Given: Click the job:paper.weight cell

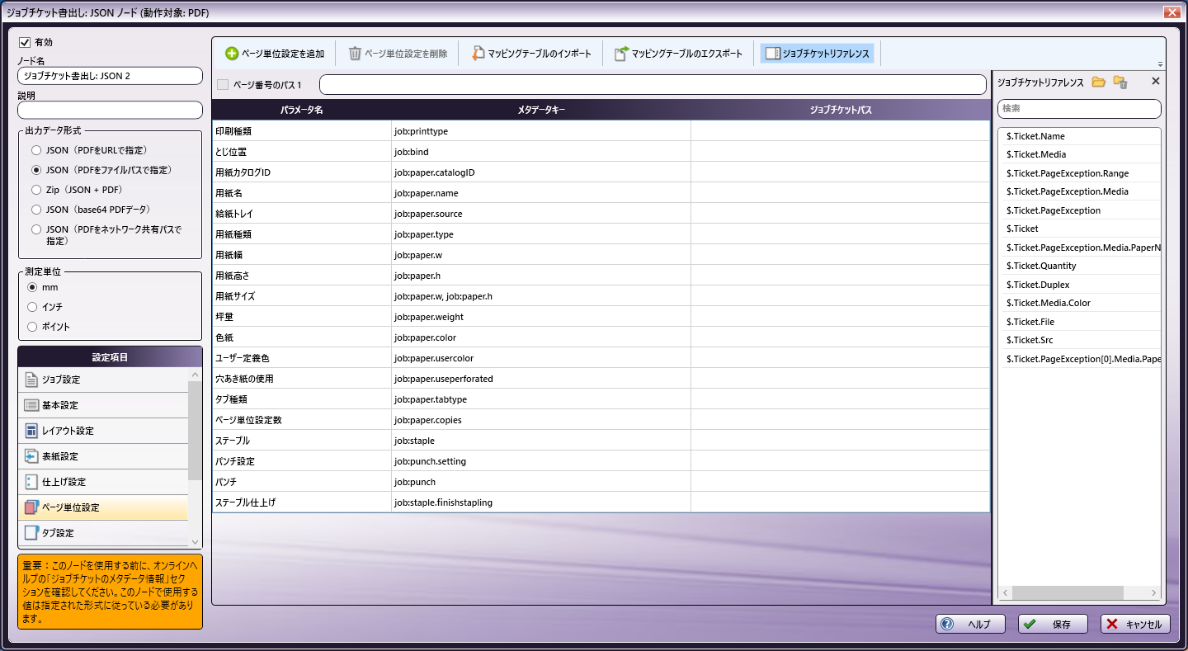Looking at the screenshot, I should [x=541, y=317].
